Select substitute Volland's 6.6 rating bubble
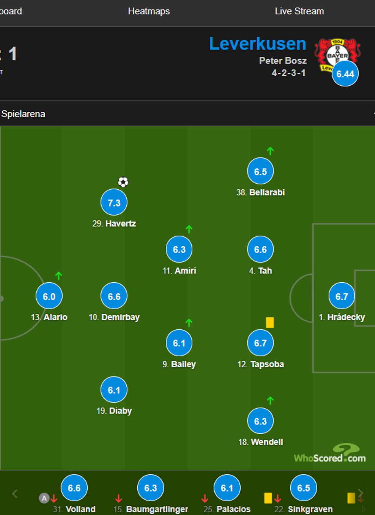The width and height of the screenshot is (375, 515). [x=74, y=488]
